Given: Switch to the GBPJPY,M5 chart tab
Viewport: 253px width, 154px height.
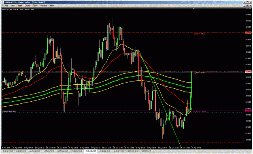Looking at the screenshot, I should (x=147, y=151).
